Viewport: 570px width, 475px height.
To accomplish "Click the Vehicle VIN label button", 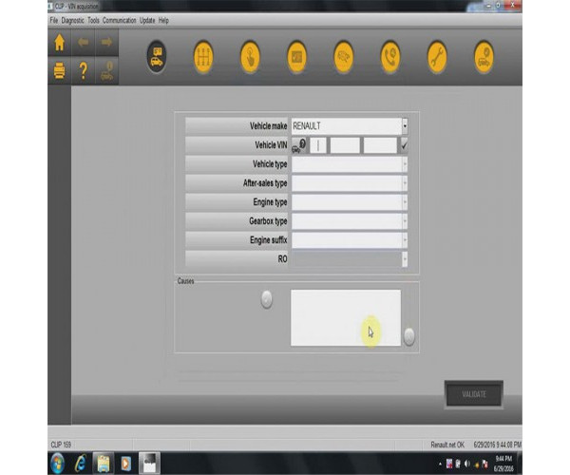I will (x=237, y=145).
